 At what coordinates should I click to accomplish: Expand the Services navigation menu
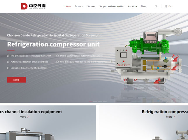click(x=91, y=6)
